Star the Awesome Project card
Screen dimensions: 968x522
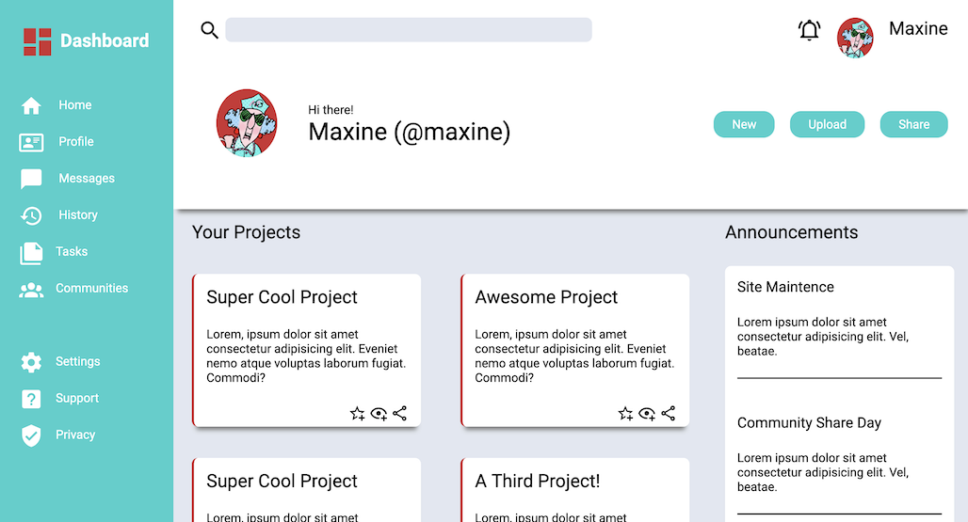[625, 413]
